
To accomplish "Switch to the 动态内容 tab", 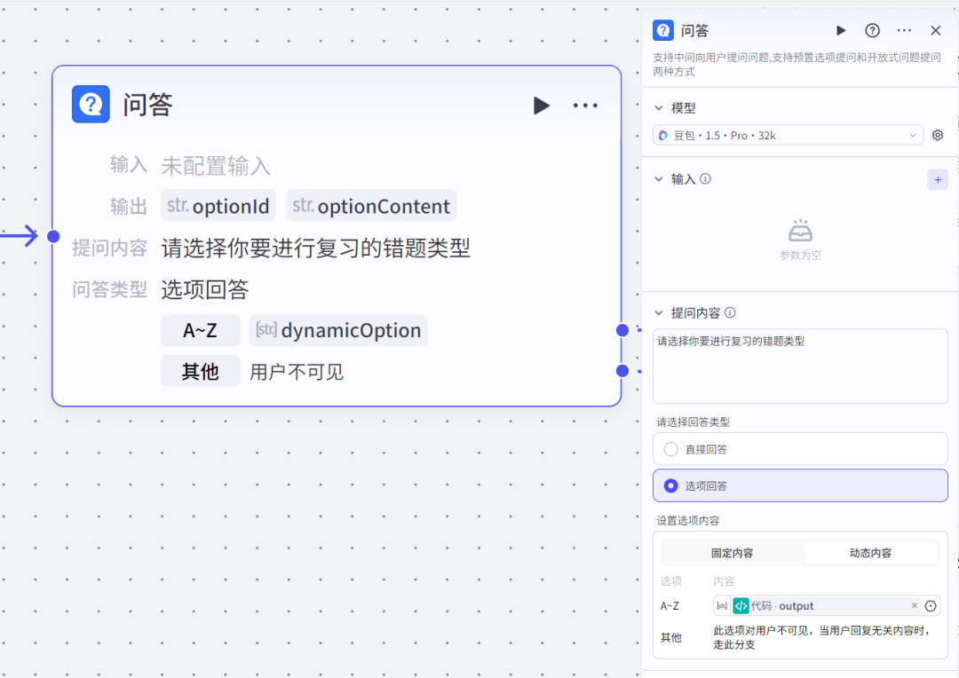I will 870,553.
